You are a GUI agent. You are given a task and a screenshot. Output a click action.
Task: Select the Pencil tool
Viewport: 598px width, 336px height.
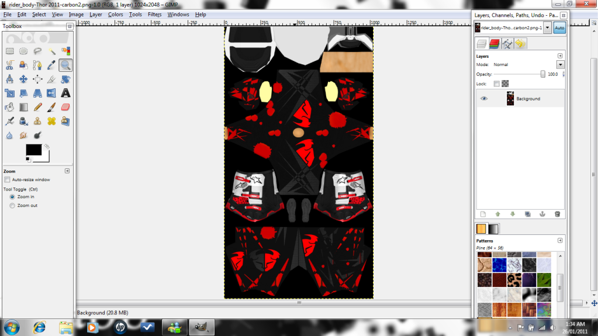[37, 107]
